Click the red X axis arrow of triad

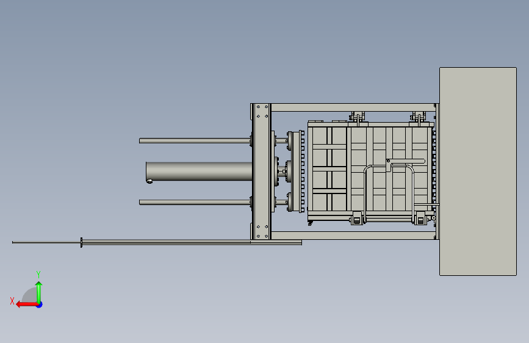click(26, 305)
